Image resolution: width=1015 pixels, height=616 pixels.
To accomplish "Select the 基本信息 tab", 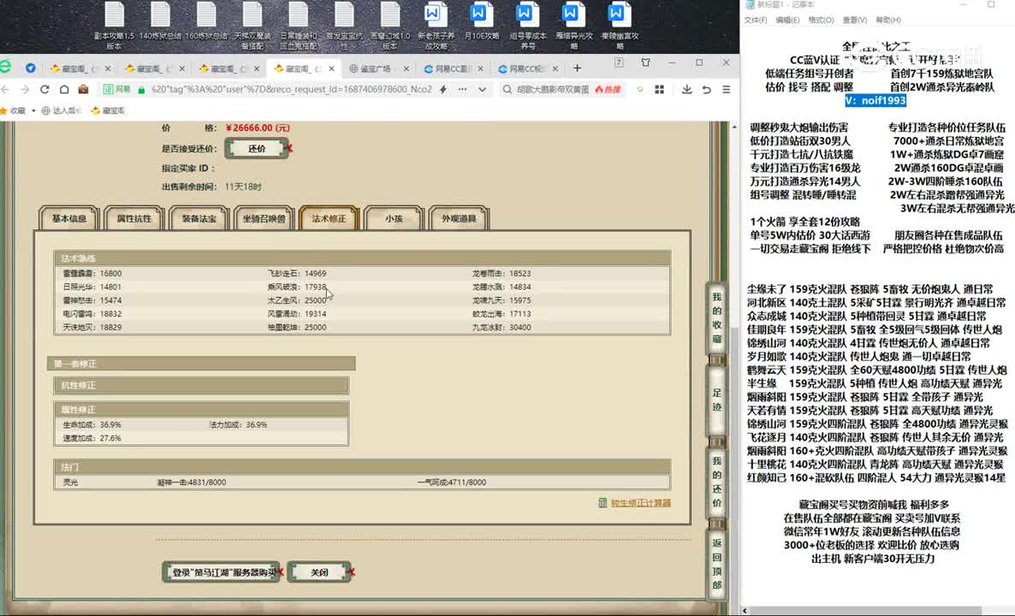I will tap(69, 219).
